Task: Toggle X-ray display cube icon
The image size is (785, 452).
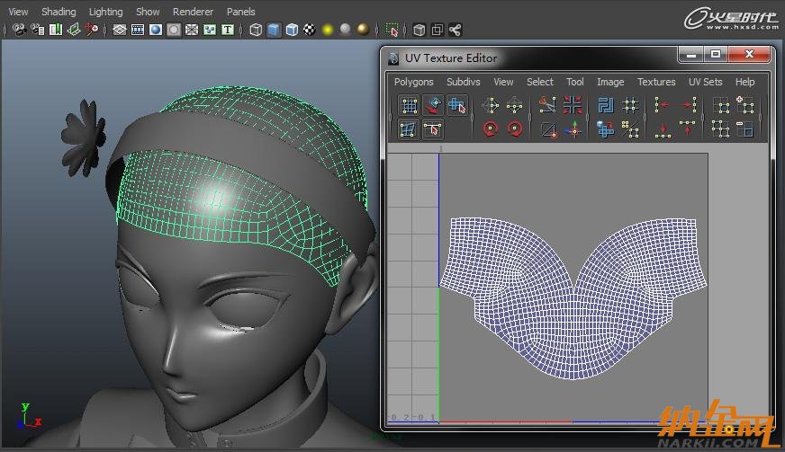Action: click(x=420, y=30)
